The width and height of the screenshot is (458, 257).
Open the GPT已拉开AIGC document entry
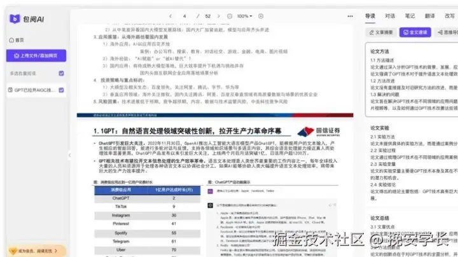pos(36,90)
